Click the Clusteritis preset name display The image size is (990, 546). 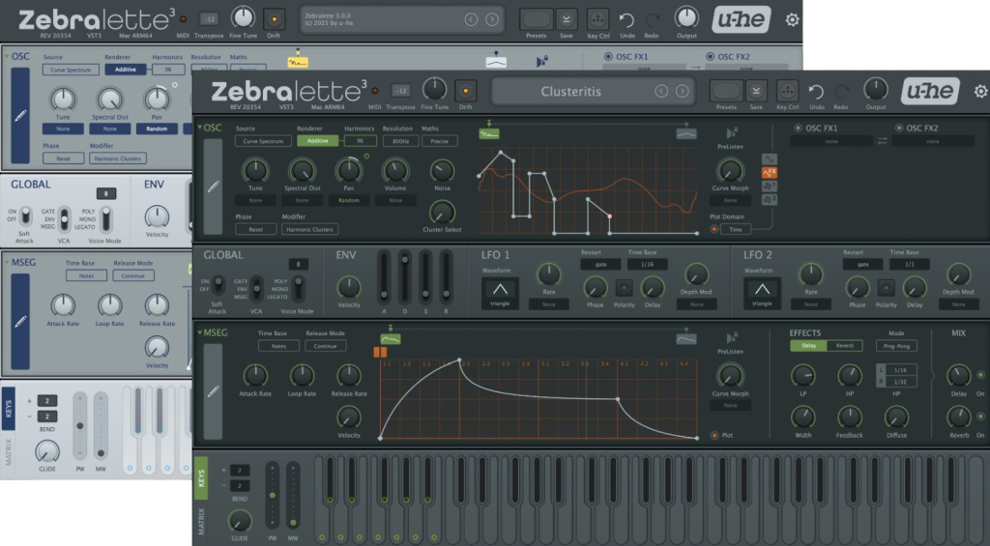570,92
